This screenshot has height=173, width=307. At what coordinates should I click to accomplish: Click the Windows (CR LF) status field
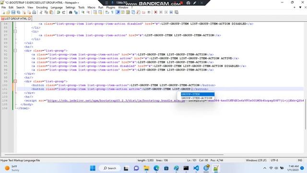[256, 161]
